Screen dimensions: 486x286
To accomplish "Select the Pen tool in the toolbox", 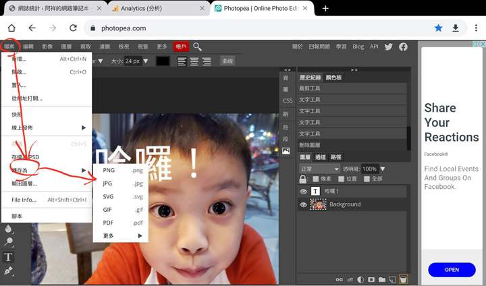I will point(8,271).
